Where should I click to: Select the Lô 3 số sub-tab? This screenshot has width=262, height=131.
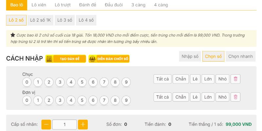click(x=65, y=20)
